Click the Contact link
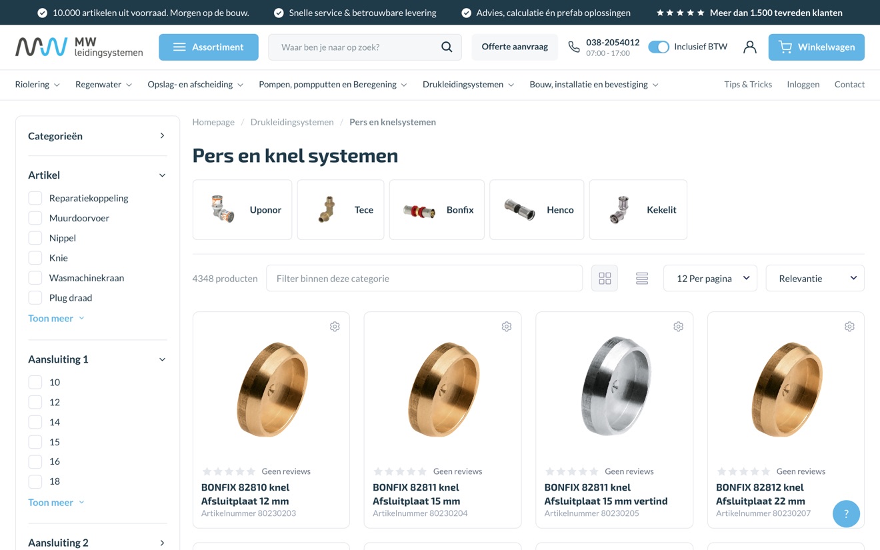Viewport: 880px width, 550px height. pyautogui.click(x=849, y=85)
